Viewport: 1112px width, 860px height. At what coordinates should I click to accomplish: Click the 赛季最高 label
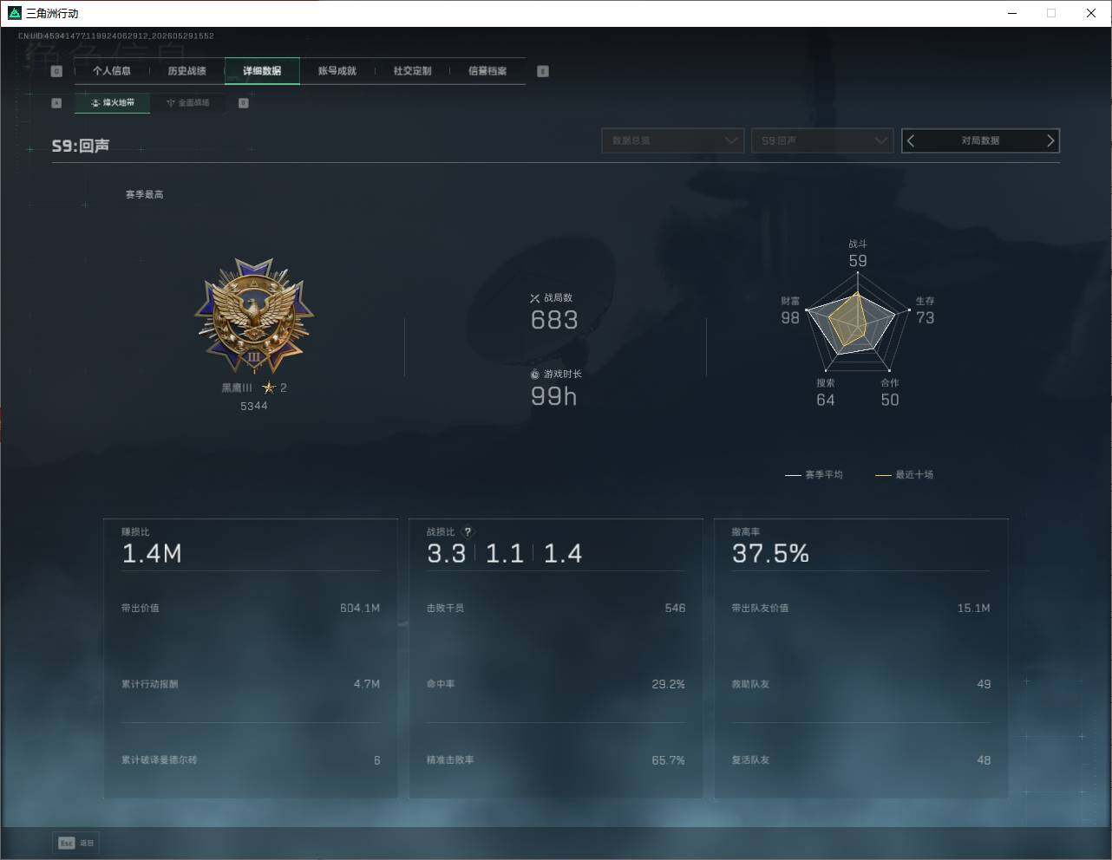coord(144,195)
